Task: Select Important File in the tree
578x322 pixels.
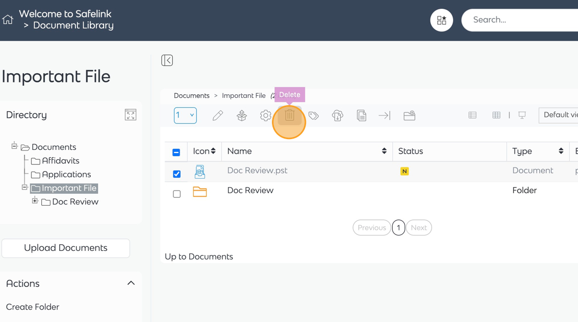Action: (69, 188)
